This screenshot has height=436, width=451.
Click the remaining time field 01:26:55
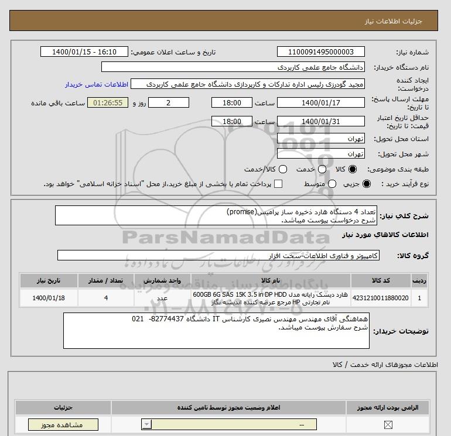pyautogui.click(x=108, y=102)
